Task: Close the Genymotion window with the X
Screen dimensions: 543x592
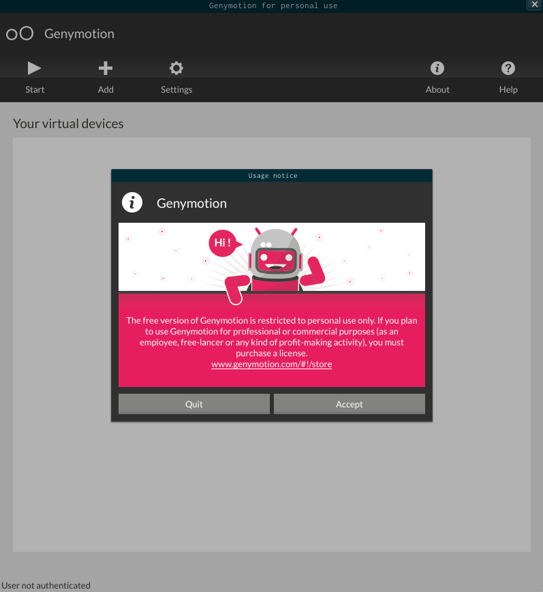Action: 535,5
